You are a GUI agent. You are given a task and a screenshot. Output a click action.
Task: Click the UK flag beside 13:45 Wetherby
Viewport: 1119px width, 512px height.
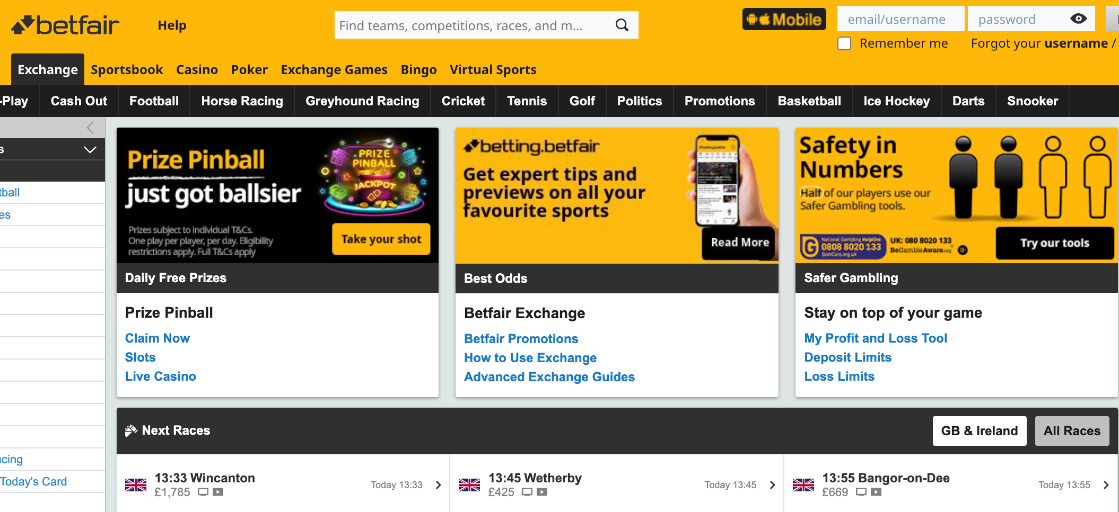click(469, 485)
